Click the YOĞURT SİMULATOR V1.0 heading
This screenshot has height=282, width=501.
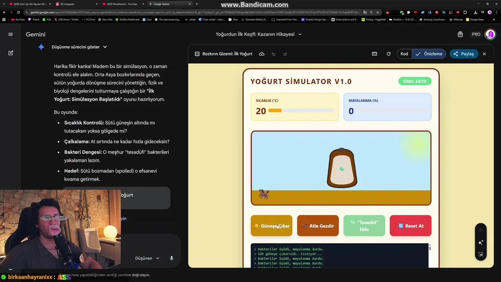[x=301, y=81]
